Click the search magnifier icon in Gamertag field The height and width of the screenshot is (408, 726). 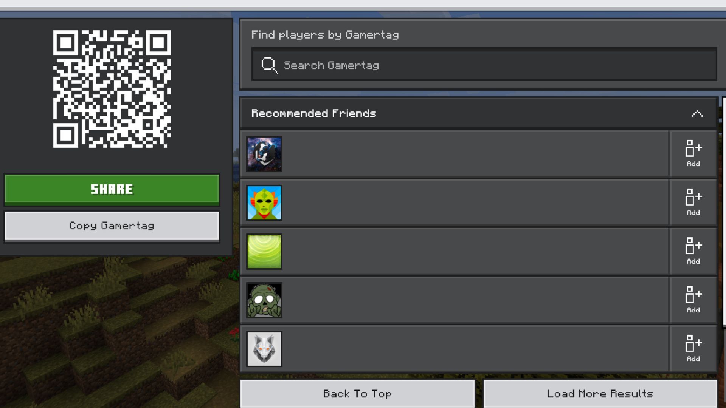[x=268, y=65]
